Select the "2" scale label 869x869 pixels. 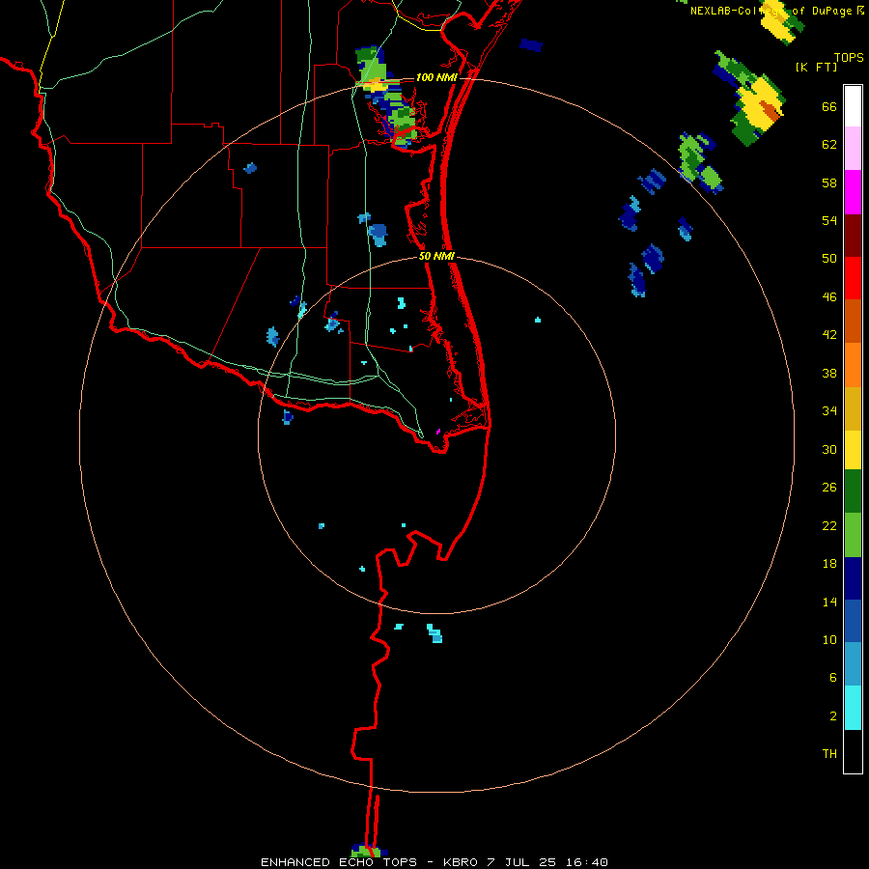pos(833,716)
